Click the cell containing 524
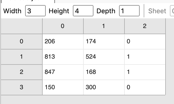Image resolution: width=174 pixels, height=104 pixels. 104,57
